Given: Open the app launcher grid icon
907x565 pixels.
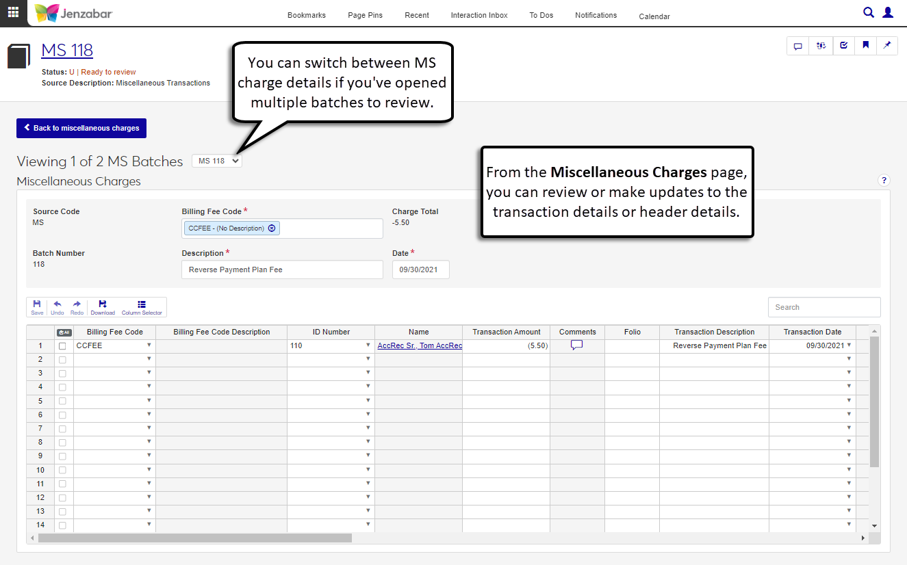Looking at the screenshot, I should click(14, 13).
